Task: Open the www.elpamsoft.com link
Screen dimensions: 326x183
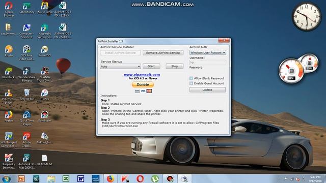Action: coord(142,75)
